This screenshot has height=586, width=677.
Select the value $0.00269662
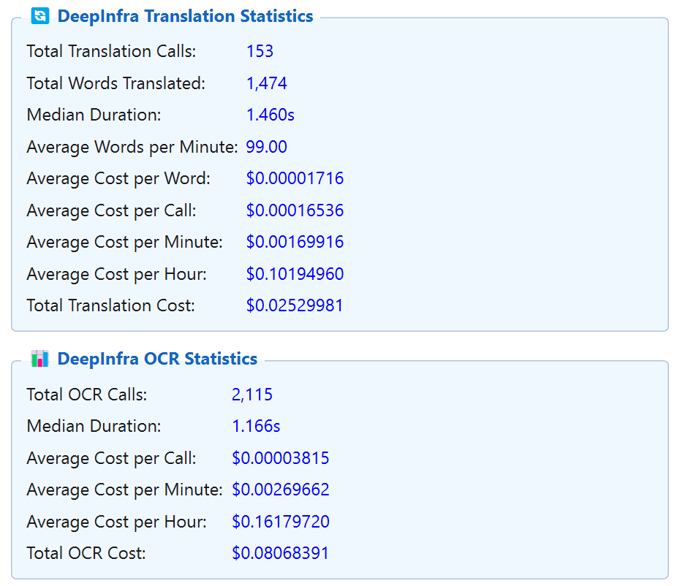[281, 490]
